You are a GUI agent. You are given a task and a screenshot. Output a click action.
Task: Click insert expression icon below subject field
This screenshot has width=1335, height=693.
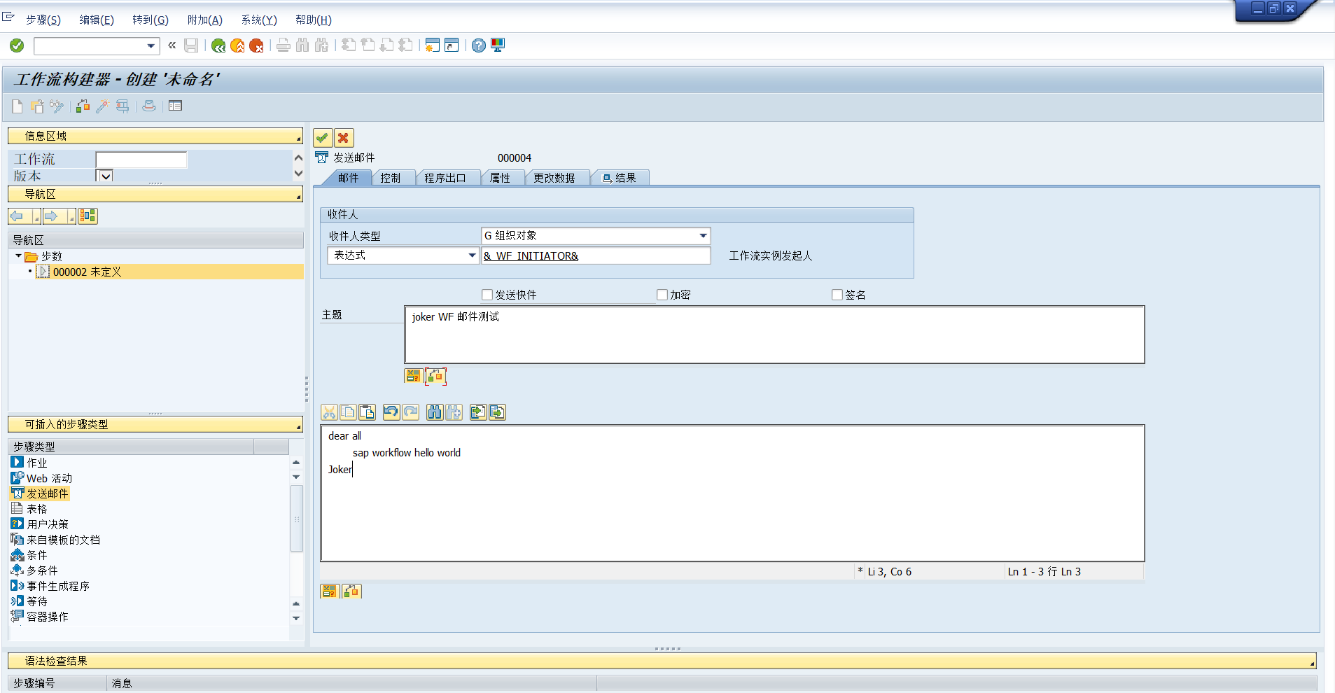point(413,376)
